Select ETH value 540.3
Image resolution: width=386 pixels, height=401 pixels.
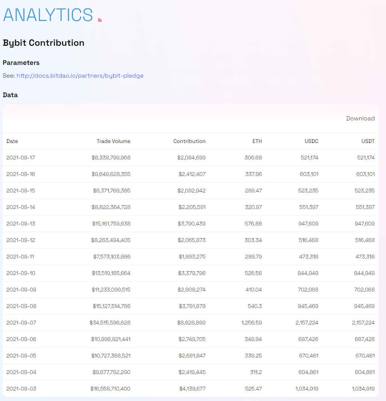click(x=255, y=306)
